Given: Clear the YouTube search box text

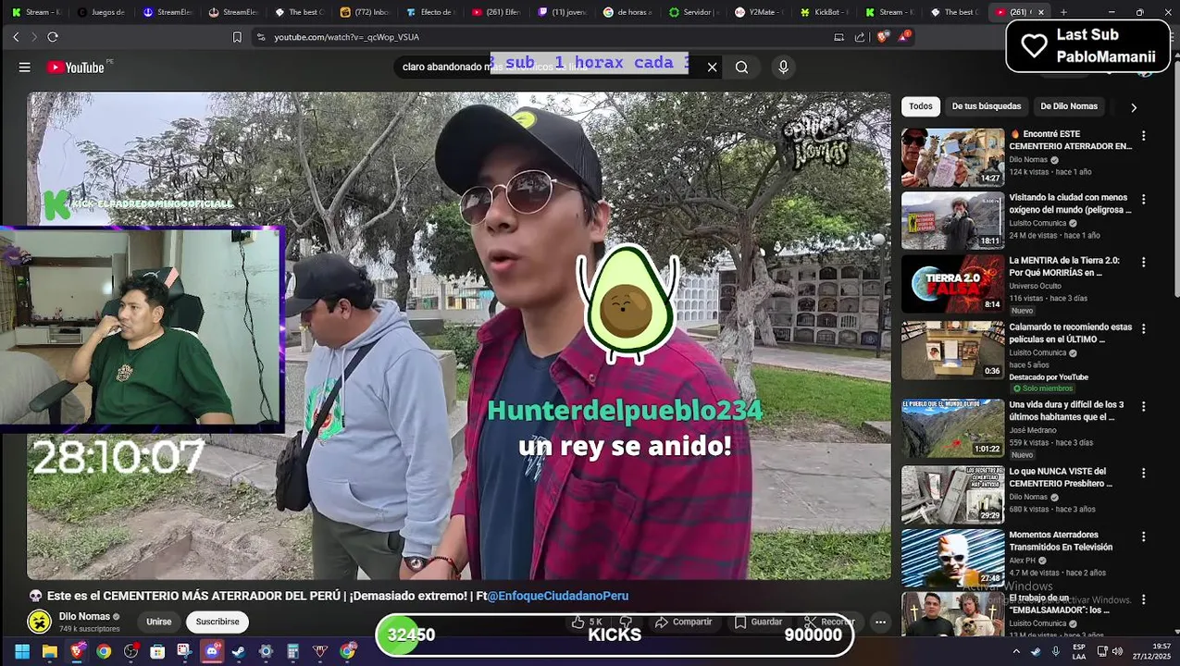Looking at the screenshot, I should 712,68.
